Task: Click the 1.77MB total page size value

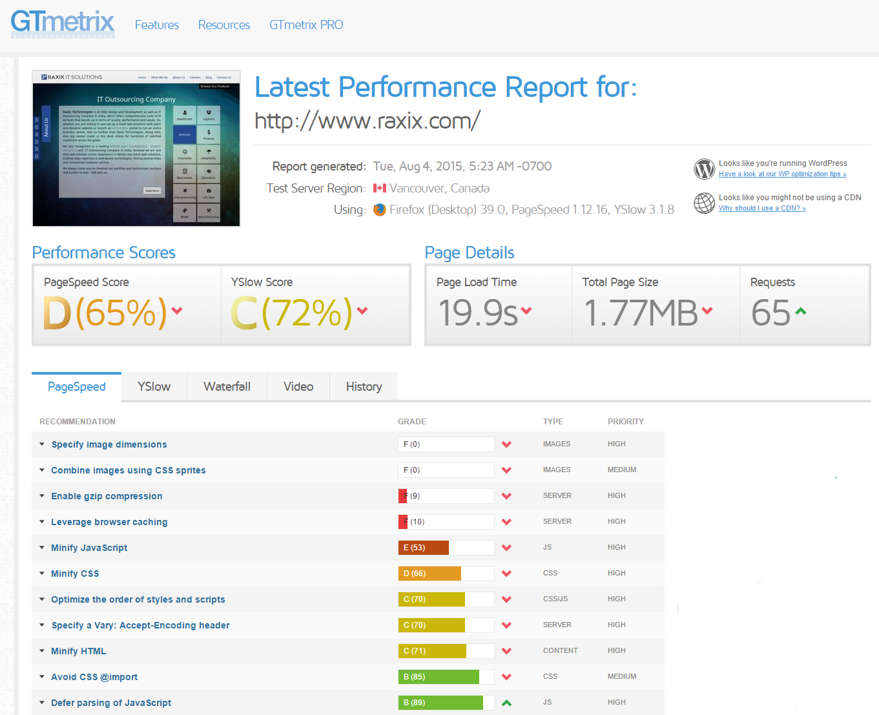Action: pyautogui.click(x=641, y=313)
